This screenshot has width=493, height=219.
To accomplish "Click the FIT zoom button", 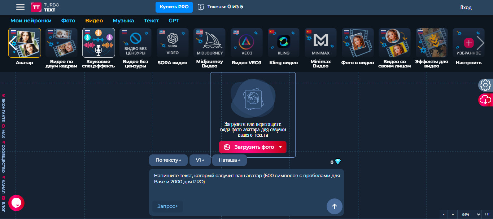I will [x=487, y=214].
